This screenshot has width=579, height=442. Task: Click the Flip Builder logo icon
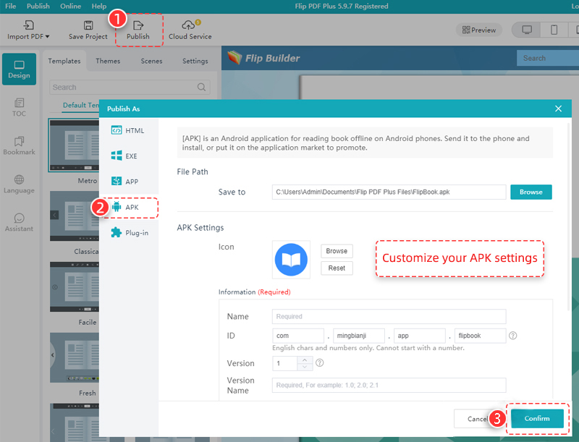pos(234,58)
